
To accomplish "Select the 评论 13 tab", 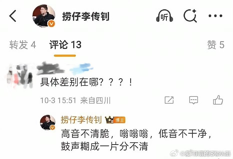I will [65, 45].
